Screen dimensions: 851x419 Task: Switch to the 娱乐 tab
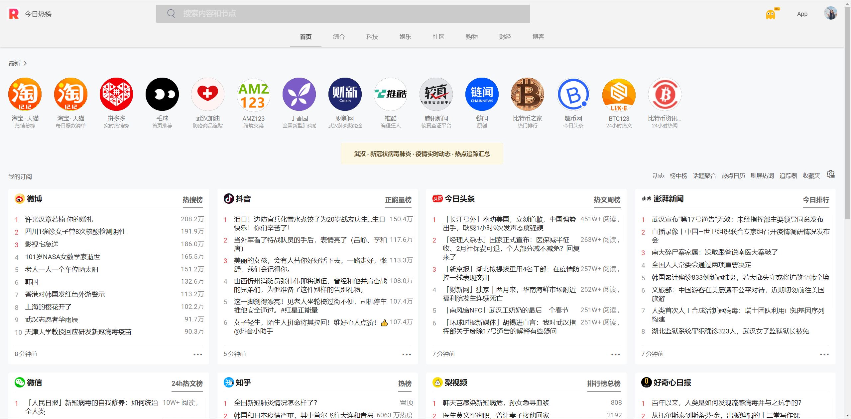pyautogui.click(x=405, y=37)
